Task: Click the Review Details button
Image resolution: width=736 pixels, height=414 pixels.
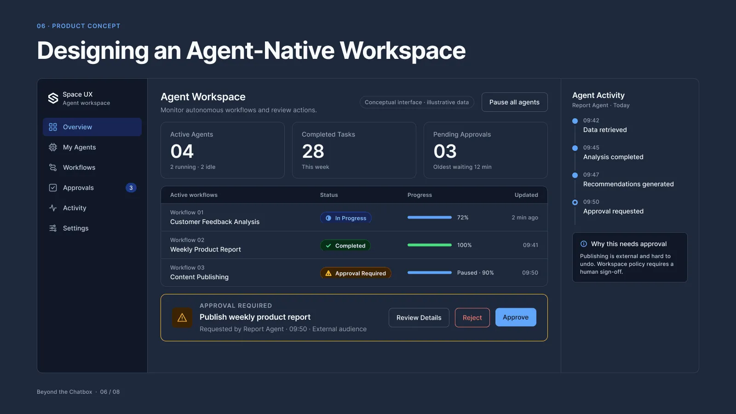Action: (419, 317)
